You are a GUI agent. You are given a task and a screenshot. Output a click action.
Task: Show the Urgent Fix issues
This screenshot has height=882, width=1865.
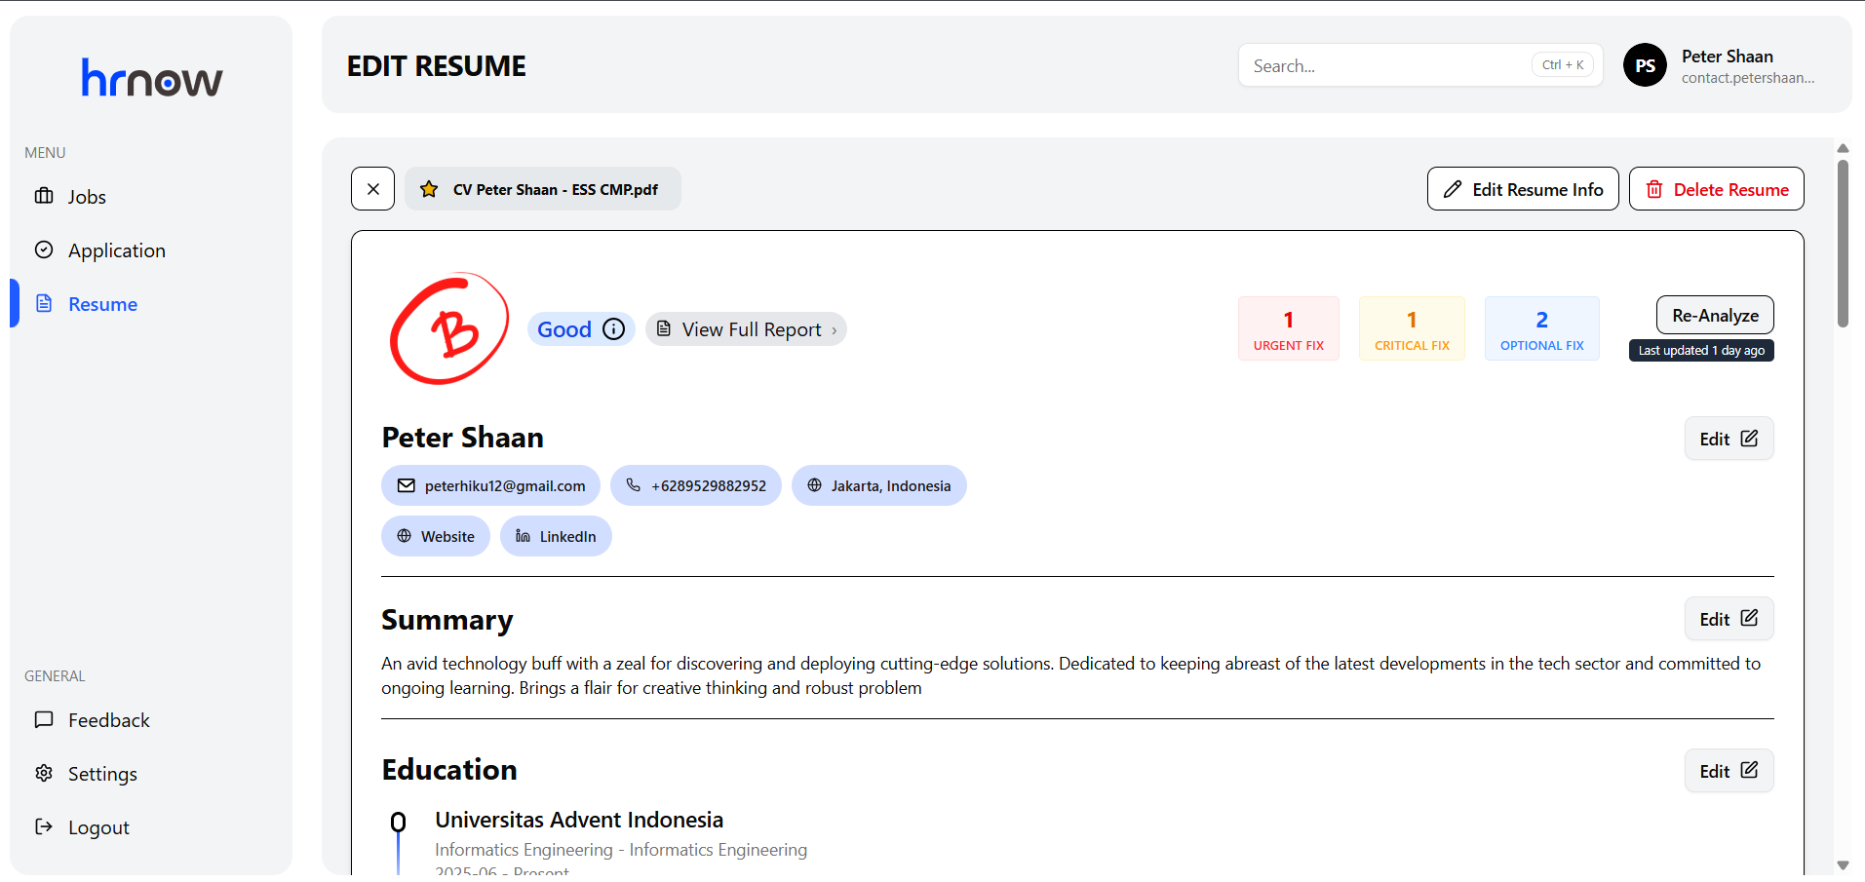(1288, 328)
